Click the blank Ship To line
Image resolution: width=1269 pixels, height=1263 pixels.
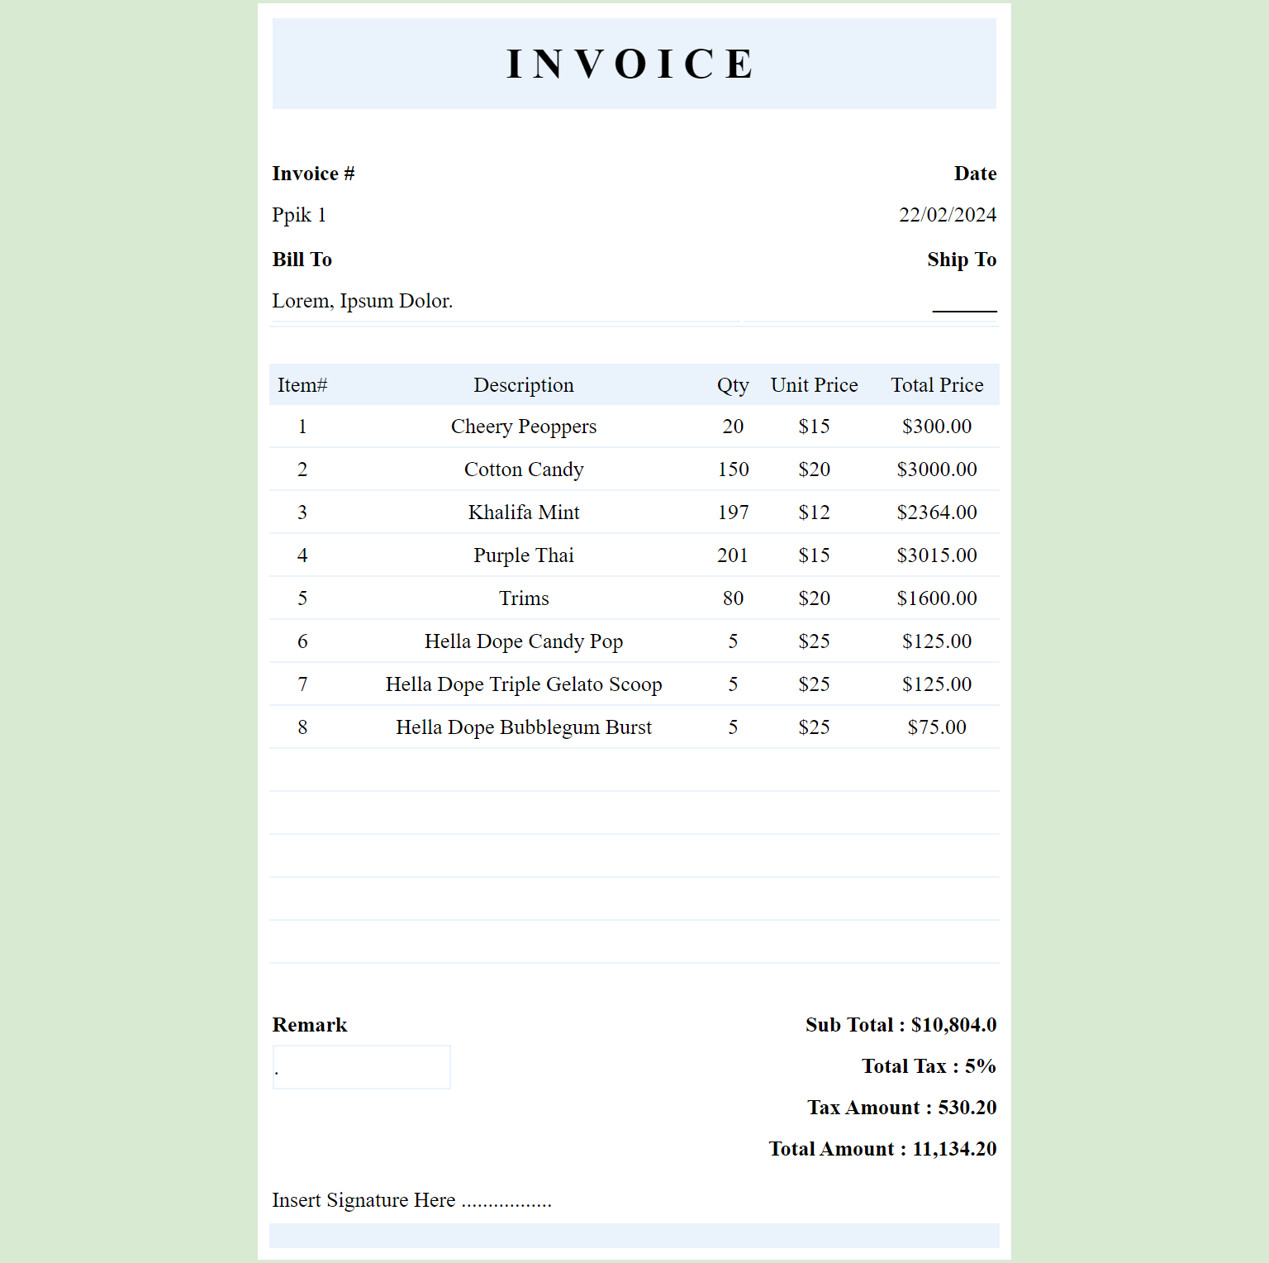coord(963,303)
